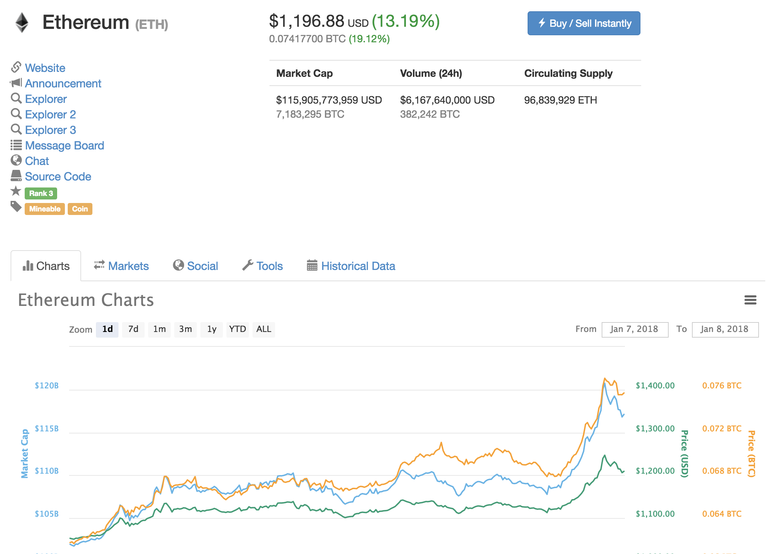The height and width of the screenshot is (554, 778).
Task: Open the Website link
Action: tap(45, 68)
